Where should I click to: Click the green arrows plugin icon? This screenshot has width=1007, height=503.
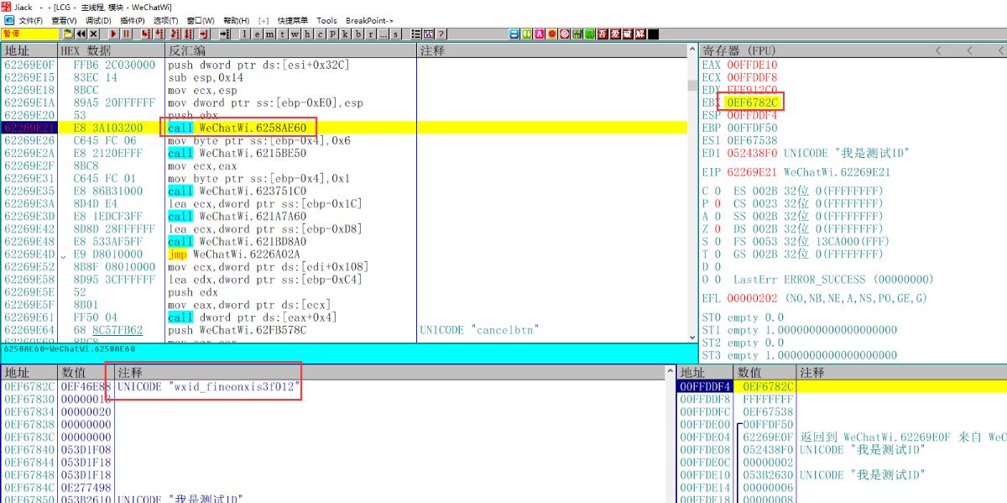pos(526,34)
